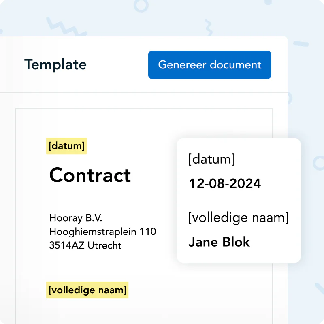Click the Template heading
Image resolution: width=324 pixels, height=324 pixels.
[x=55, y=65]
